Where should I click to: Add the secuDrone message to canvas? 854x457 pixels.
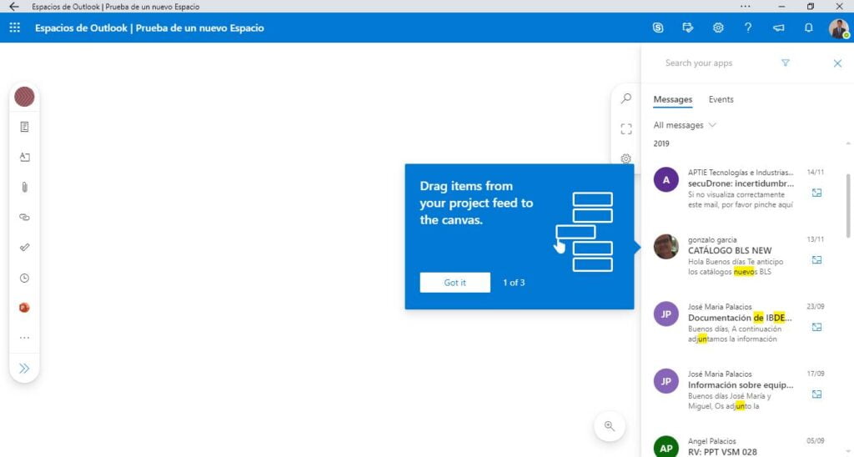click(x=817, y=193)
